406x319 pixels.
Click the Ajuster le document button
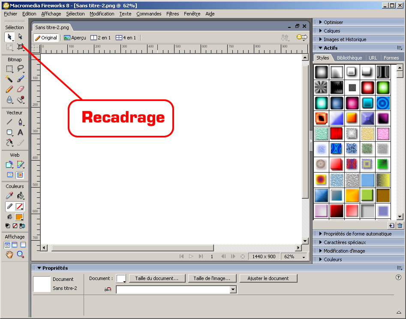click(268, 278)
